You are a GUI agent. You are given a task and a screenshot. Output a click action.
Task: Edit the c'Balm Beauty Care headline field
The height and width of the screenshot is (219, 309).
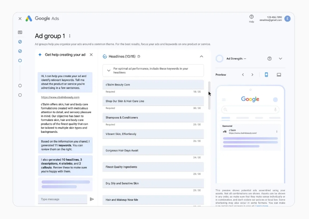153,84
